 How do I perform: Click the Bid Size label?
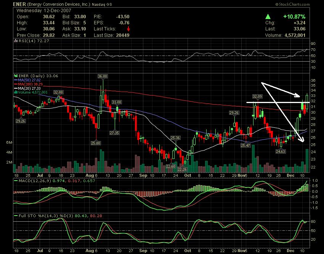coord(71,23)
